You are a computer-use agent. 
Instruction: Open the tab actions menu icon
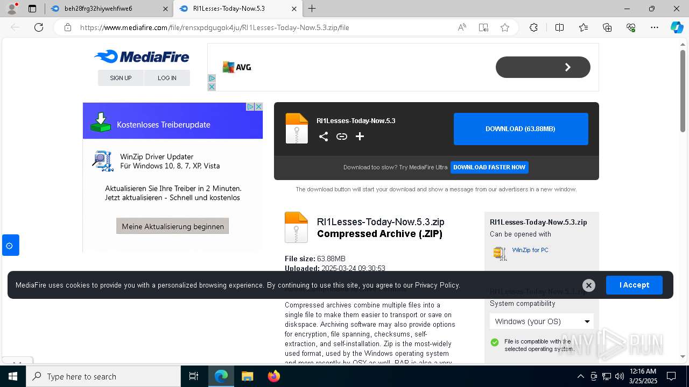click(32, 9)
